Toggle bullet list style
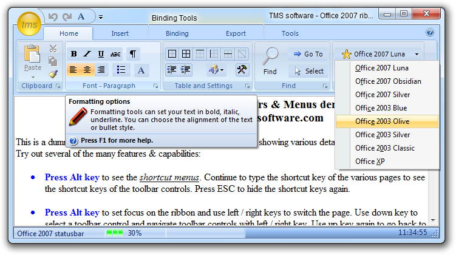The width and height of the screenshot is (456, 255). click(x=121, y=70)
